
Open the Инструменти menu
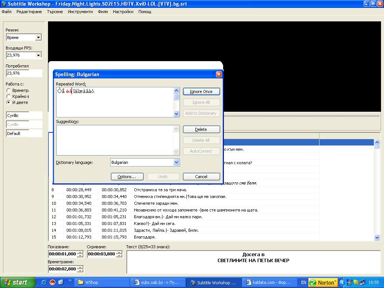click(80, 12)
